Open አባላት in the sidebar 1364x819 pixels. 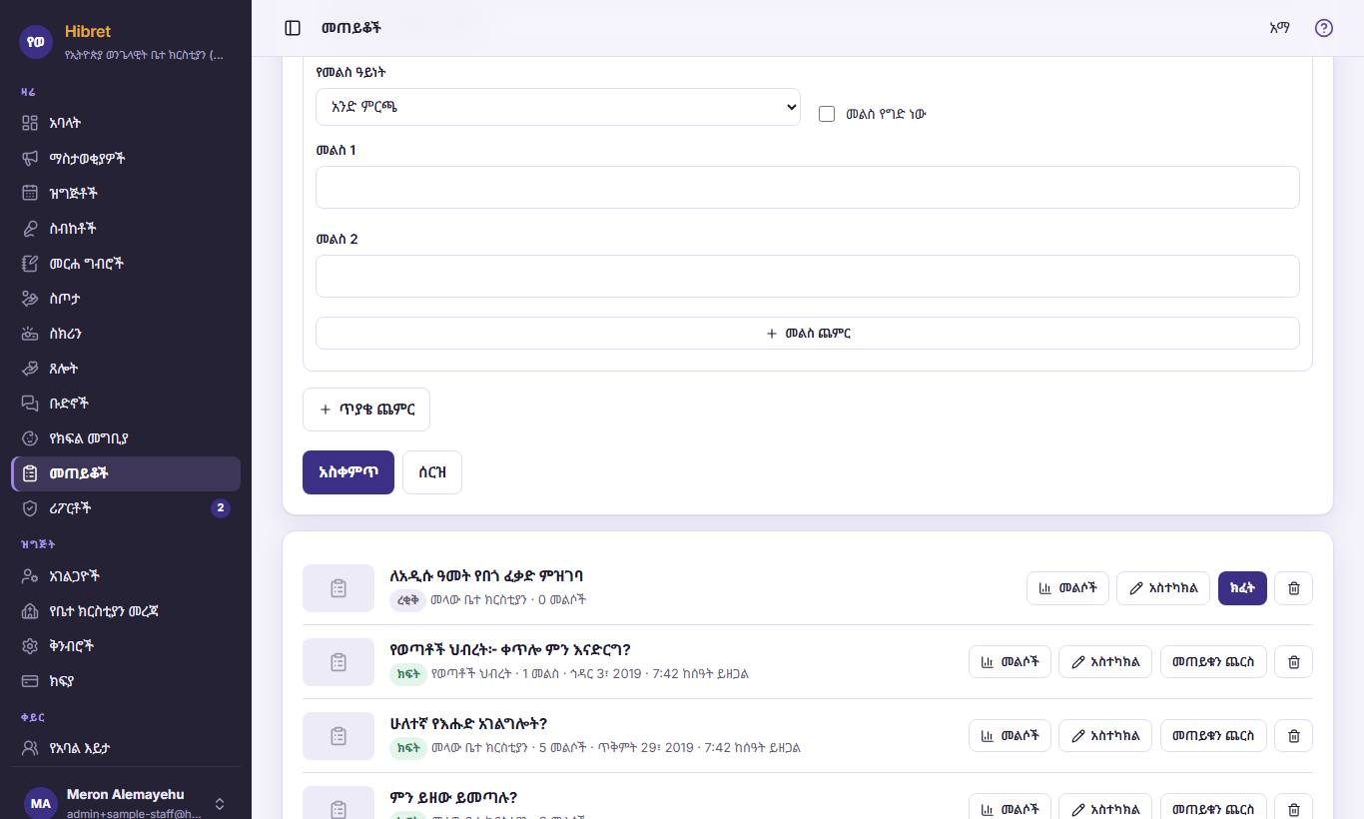click(126, 123)
